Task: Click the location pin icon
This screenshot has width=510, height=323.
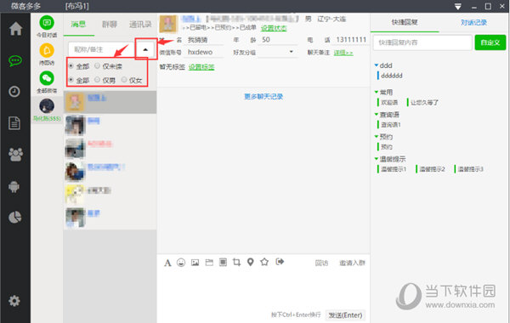Action: [251, 262]
